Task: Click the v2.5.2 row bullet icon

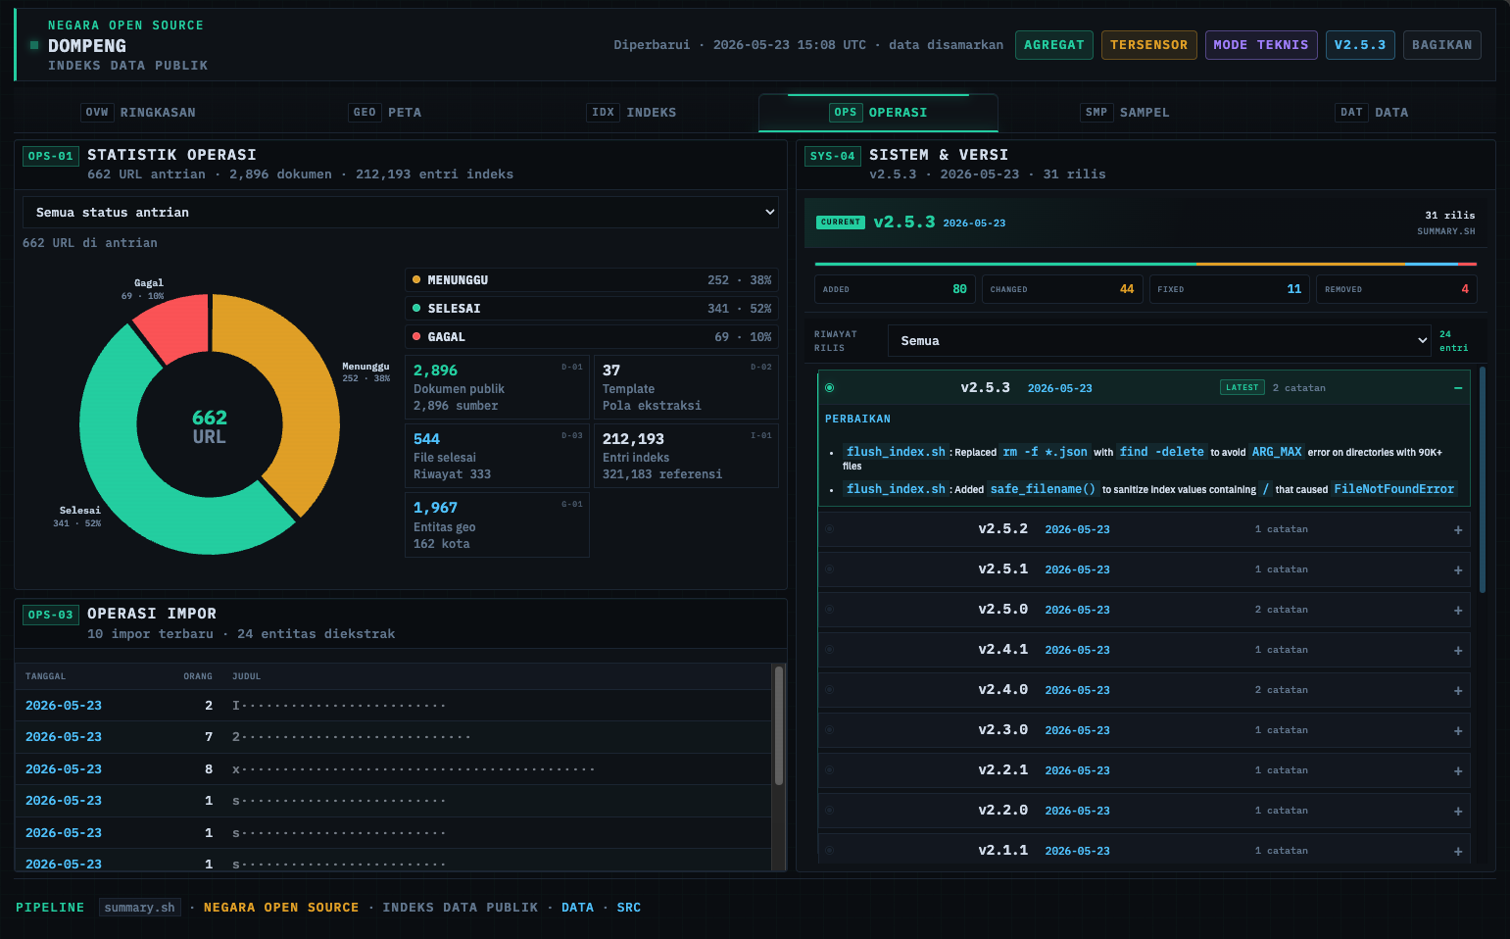Action: [x=829, y=529]
